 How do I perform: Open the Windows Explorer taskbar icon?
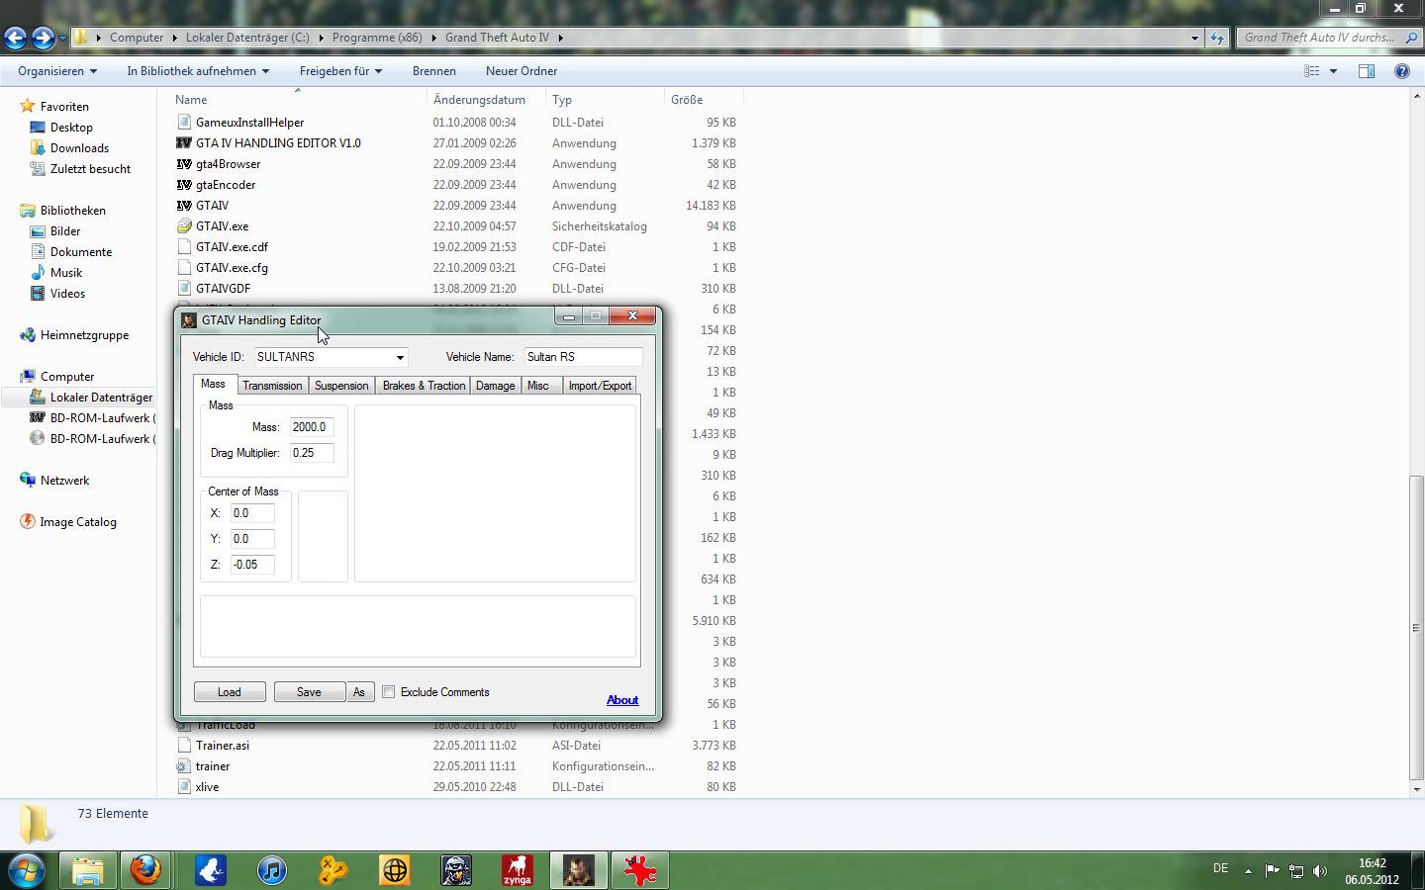tap(87, 870)
